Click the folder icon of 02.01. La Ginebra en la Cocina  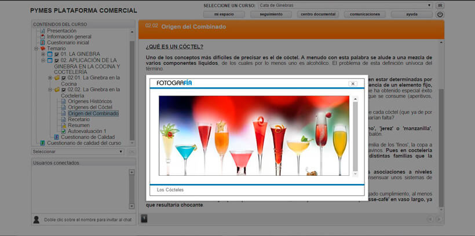pos(57,78)
